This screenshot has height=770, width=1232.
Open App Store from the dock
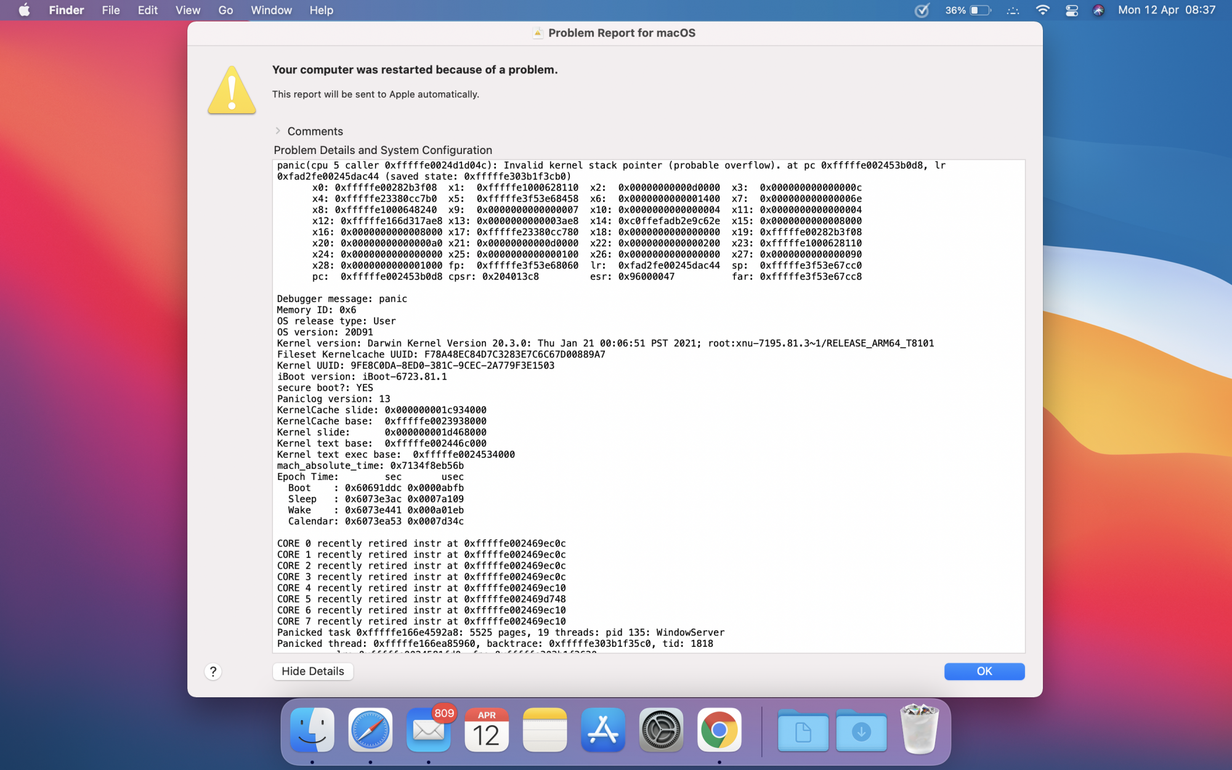click(602, 731)
